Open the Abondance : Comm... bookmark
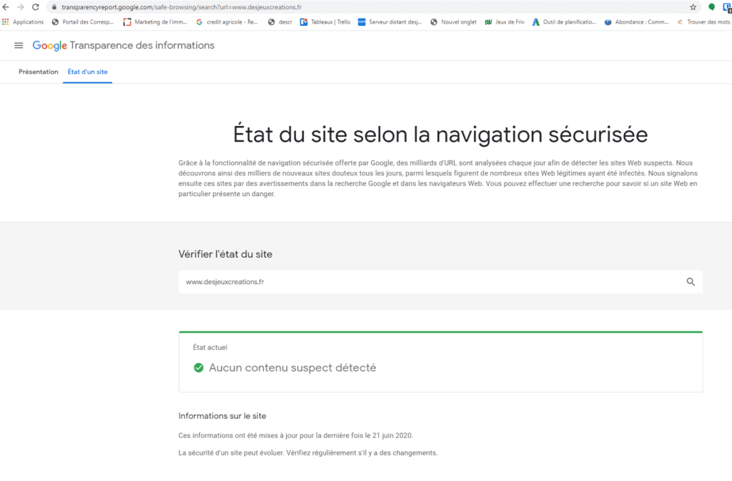732x481 pixels. pyautogui.click(x=637, y=22)
